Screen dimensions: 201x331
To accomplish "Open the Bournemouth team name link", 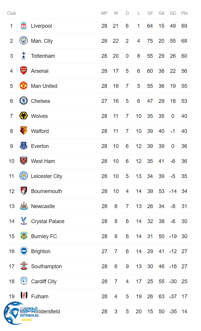I will 47,191.
